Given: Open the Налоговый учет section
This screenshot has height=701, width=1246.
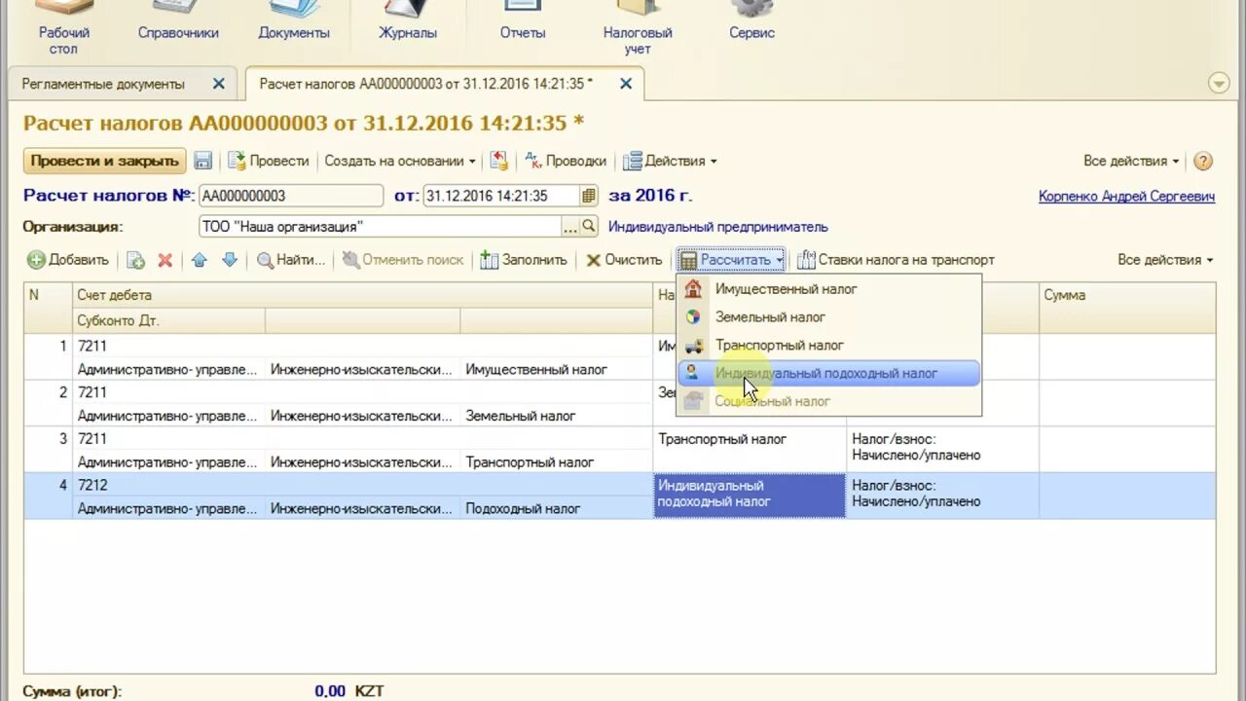Looking at the screenshot, I should 638,27.
